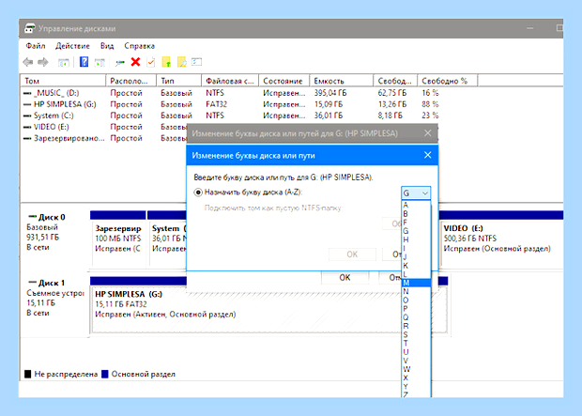Click the red X delete icon
The image size is (582, 416).
(135, 62)
